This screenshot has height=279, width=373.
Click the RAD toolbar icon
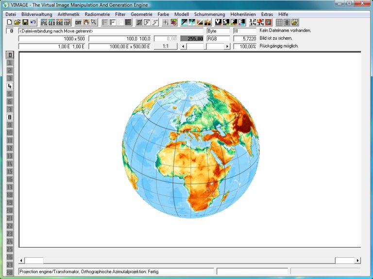(59, 22)
